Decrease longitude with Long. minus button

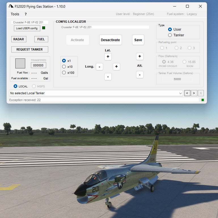100,67
